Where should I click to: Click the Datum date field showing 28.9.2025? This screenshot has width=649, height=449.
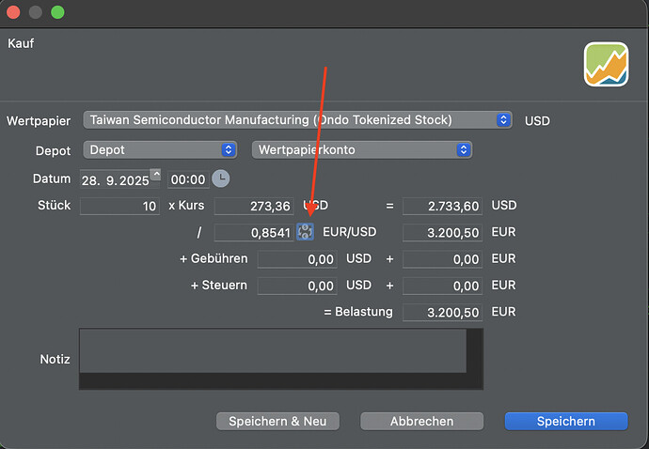tap(114, 179)
